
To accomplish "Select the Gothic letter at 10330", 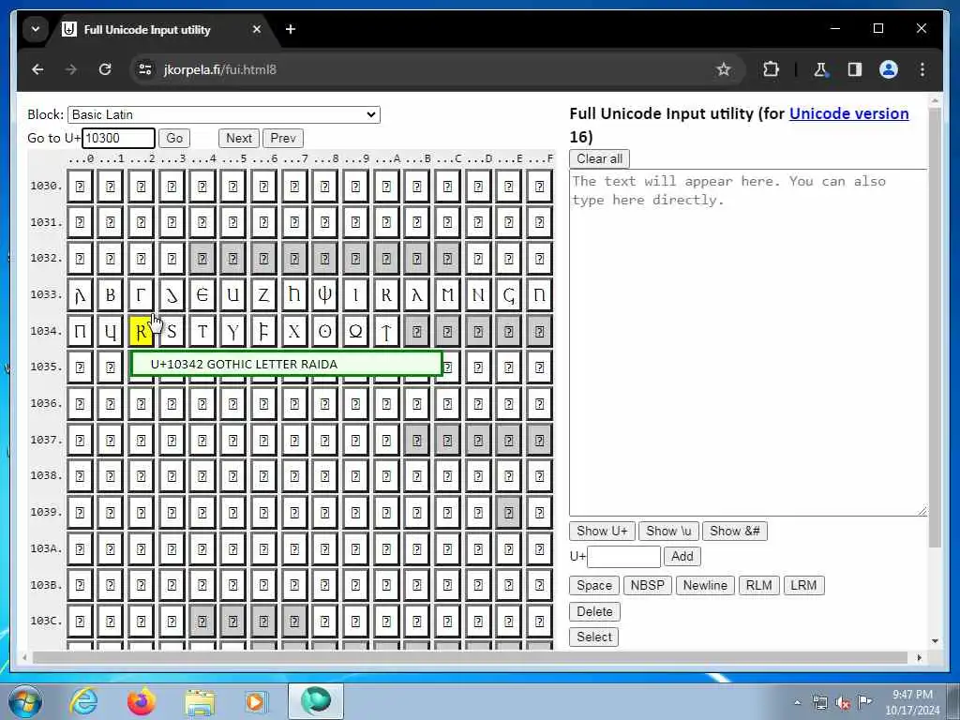I will [x=80, y=295].
